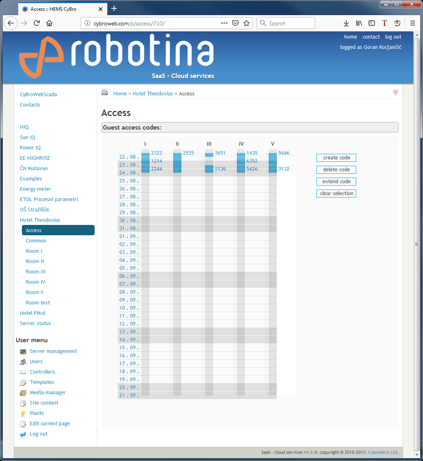Viewport: 423px width, 461px height.
Task: Select Room III in the left sidebar
Action: coord(36,272)
